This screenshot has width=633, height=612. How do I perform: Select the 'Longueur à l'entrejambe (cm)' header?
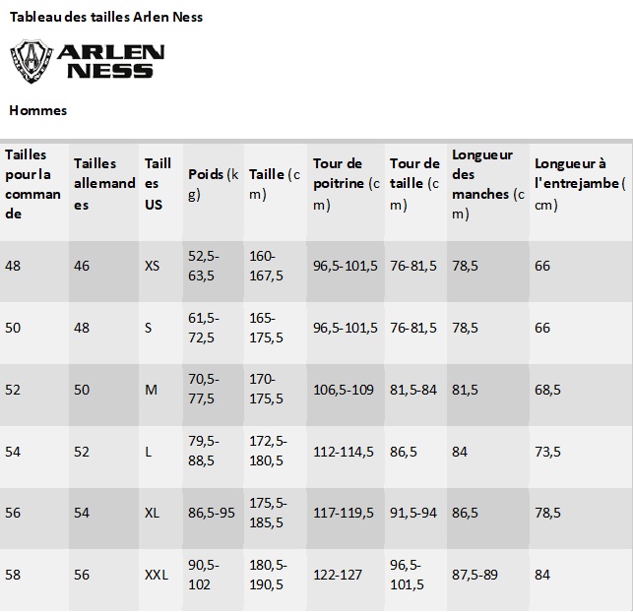577,184
